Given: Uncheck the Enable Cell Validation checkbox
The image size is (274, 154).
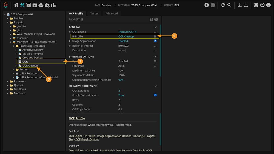Looking at the screenshot, I should (155, 95).
